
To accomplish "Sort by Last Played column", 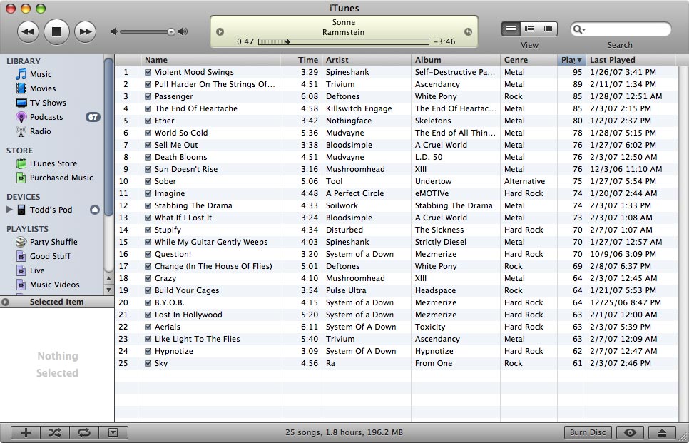I will tap(630, 60).
